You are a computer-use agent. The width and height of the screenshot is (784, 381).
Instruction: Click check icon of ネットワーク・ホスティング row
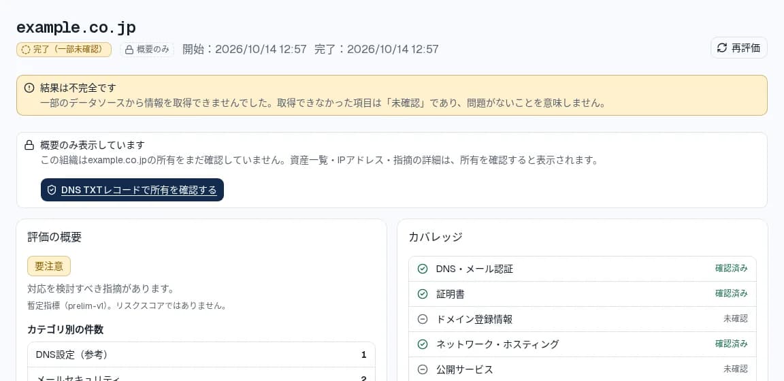pyautogui.click(x=423, y=344)
